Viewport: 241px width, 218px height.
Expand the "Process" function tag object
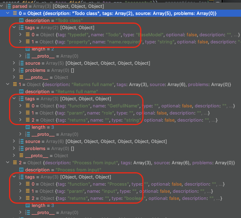click(20, 184)
